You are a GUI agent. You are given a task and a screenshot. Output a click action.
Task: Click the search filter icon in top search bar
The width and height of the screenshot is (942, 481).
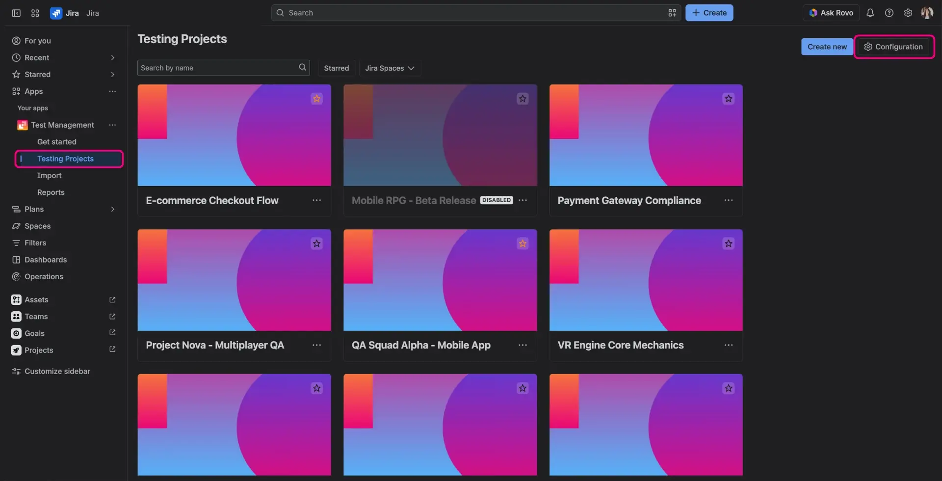click(x=672, y=13)
